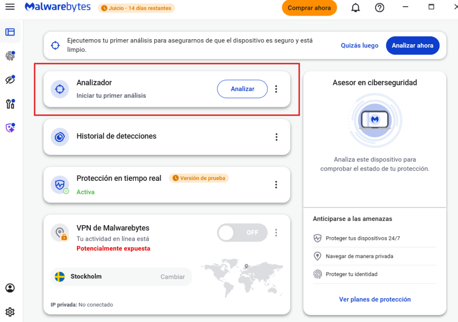The width and height of the screenshot is (458, 322).
Task: Open the account profile icon
Action: click(x=10, y=288)
